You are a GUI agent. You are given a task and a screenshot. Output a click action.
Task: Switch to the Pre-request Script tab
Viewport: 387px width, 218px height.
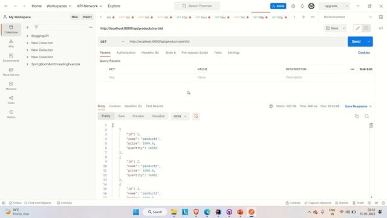click(x=195, y=53)
